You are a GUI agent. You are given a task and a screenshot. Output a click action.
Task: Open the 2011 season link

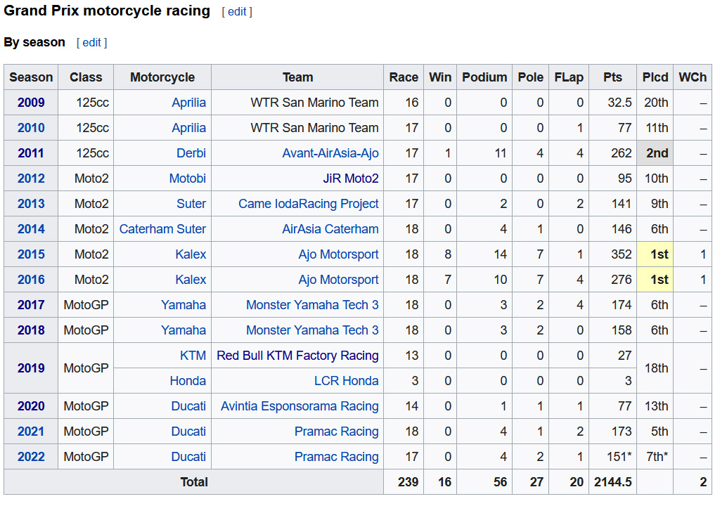point(31,153)
